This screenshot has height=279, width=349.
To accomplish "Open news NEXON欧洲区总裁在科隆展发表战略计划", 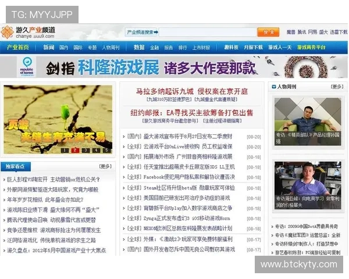I will coord(188,228).
